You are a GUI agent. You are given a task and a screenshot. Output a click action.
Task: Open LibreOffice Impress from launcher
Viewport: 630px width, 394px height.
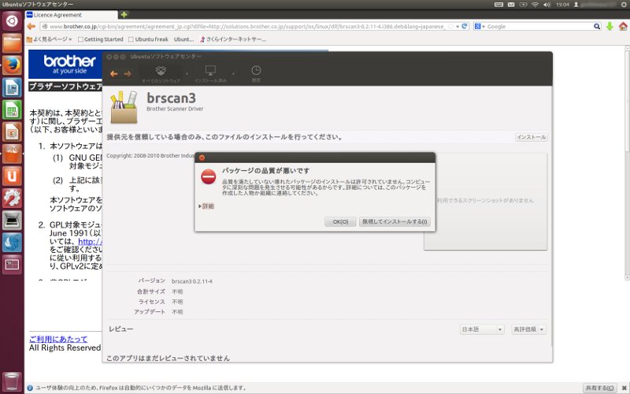[12, 132]
